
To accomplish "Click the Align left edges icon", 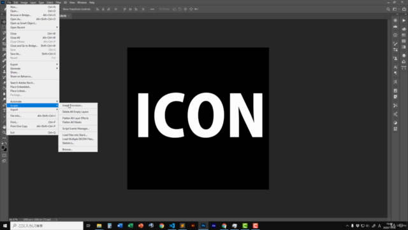I will point(98,9).
